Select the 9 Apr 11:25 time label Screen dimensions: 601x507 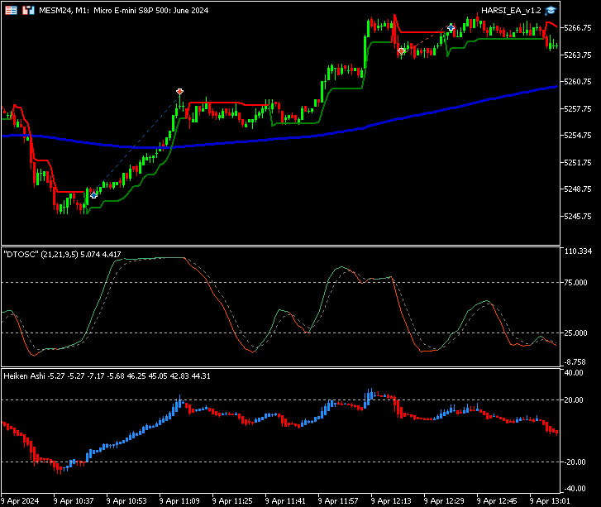click(232, 501)
